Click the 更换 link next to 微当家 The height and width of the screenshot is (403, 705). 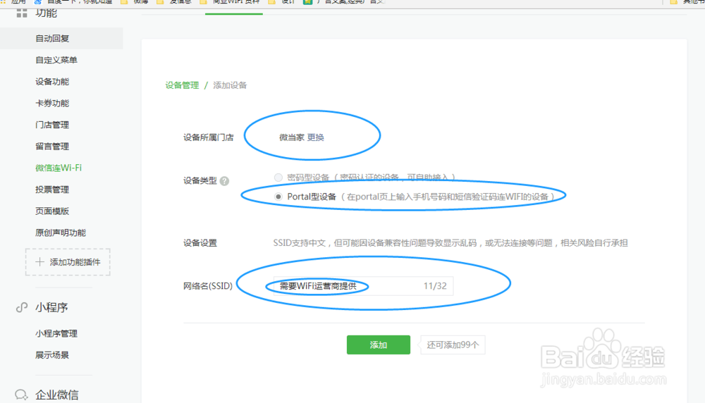click(x=316, y=137)
